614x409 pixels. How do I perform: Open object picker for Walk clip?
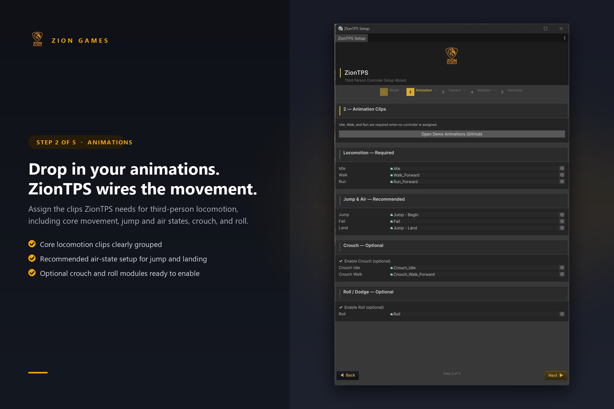(562, 175)
